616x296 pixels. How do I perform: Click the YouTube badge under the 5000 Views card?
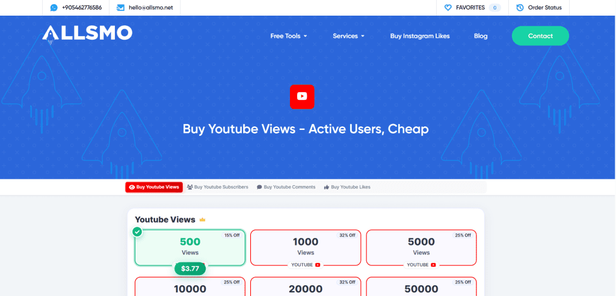pyautogui.click(x=422, y=265)
